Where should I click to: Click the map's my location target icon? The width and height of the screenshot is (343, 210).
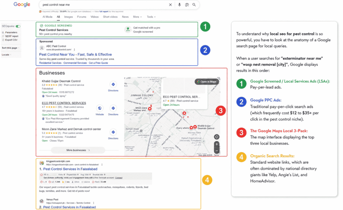217,137
